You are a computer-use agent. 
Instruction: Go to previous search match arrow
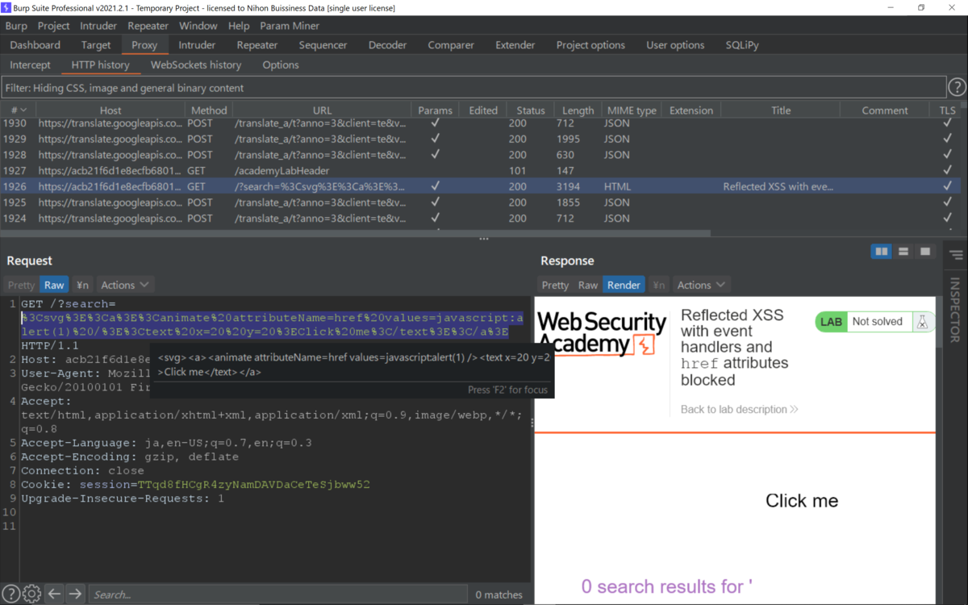54,594
